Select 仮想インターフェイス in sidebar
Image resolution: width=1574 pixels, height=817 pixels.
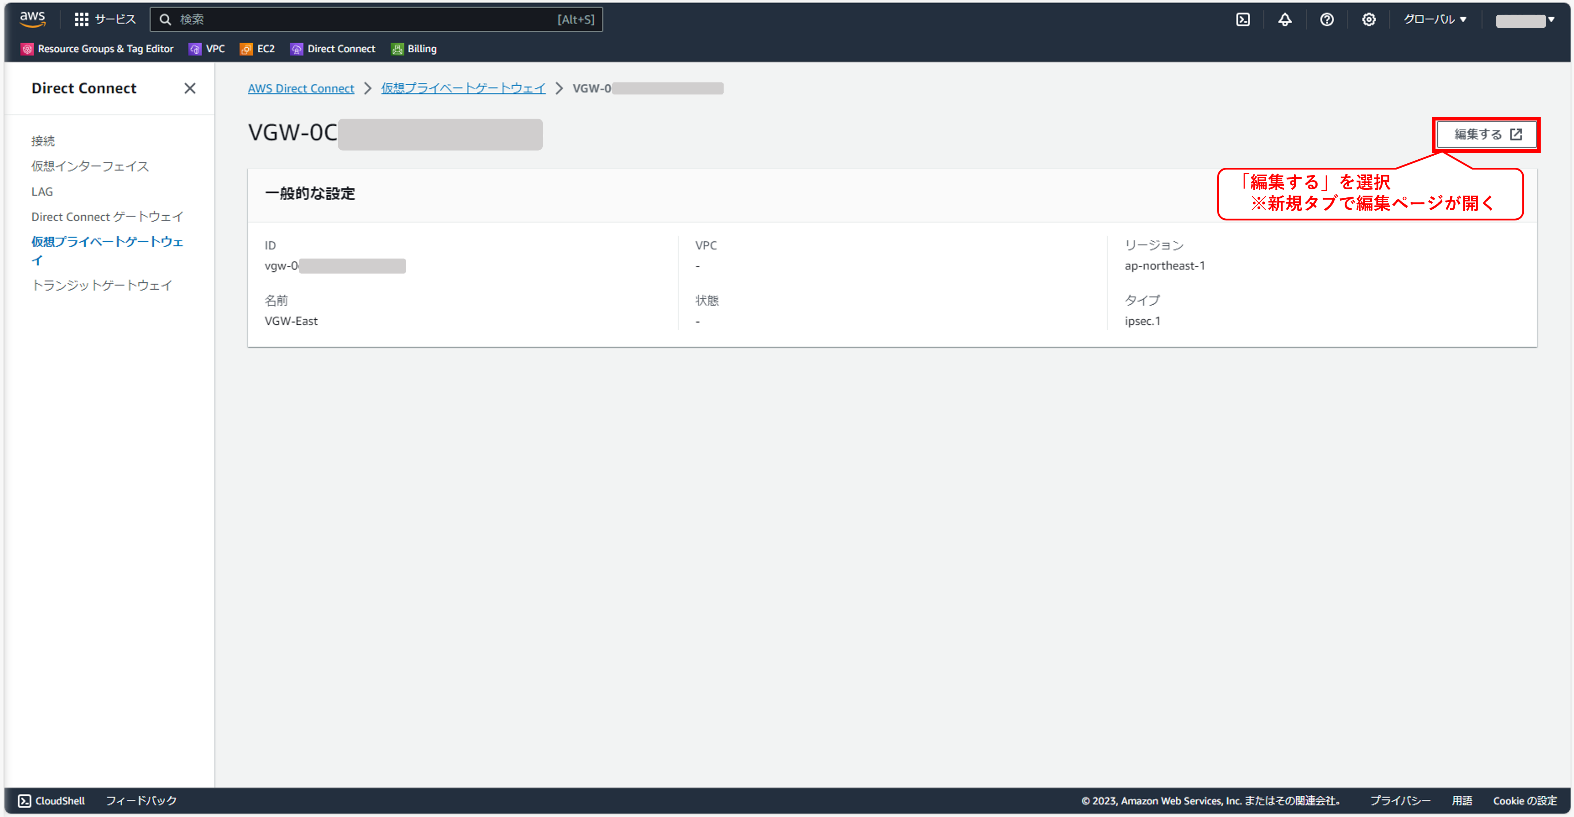pos(90,166)
